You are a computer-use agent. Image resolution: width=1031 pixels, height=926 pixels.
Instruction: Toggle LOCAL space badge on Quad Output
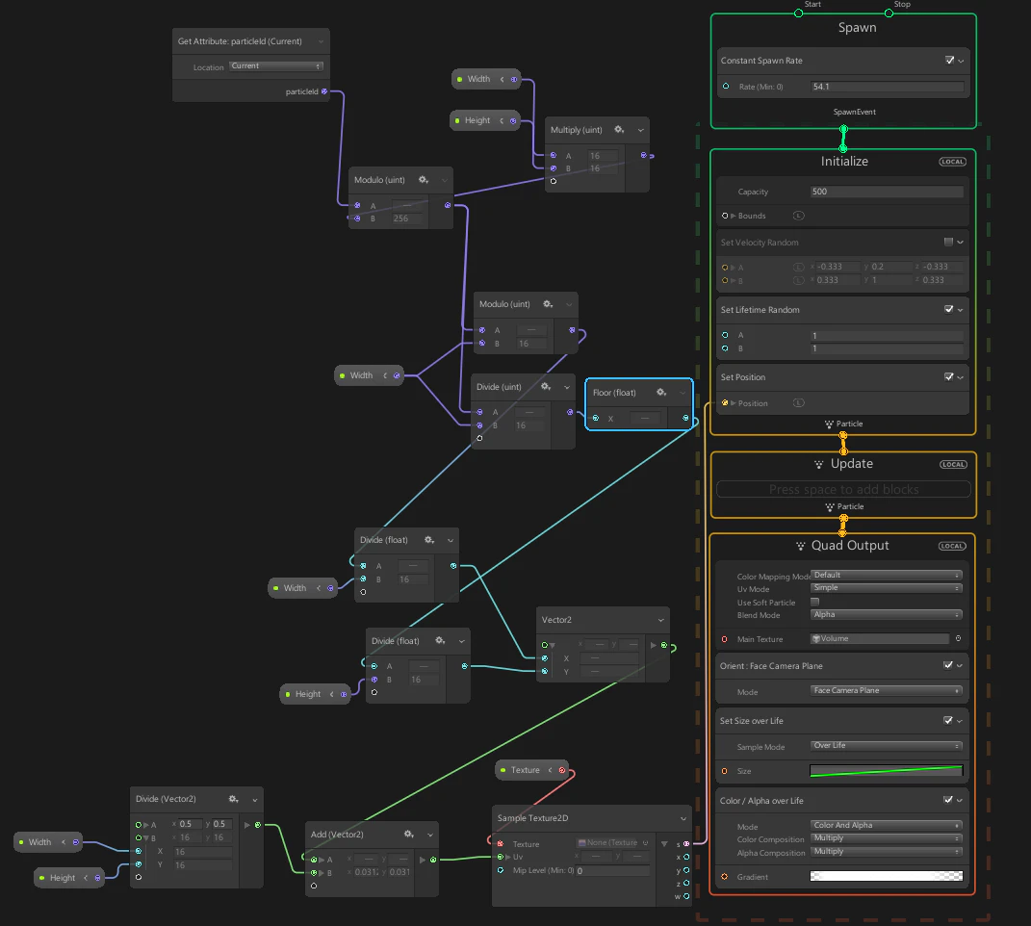[x=952, y=546]
